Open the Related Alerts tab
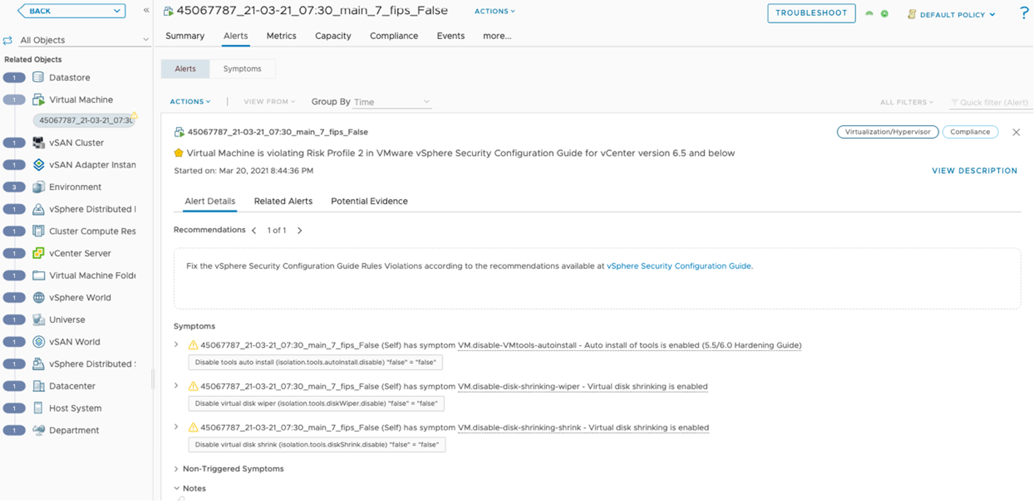The image size is (1035, 503). (283, 201)
